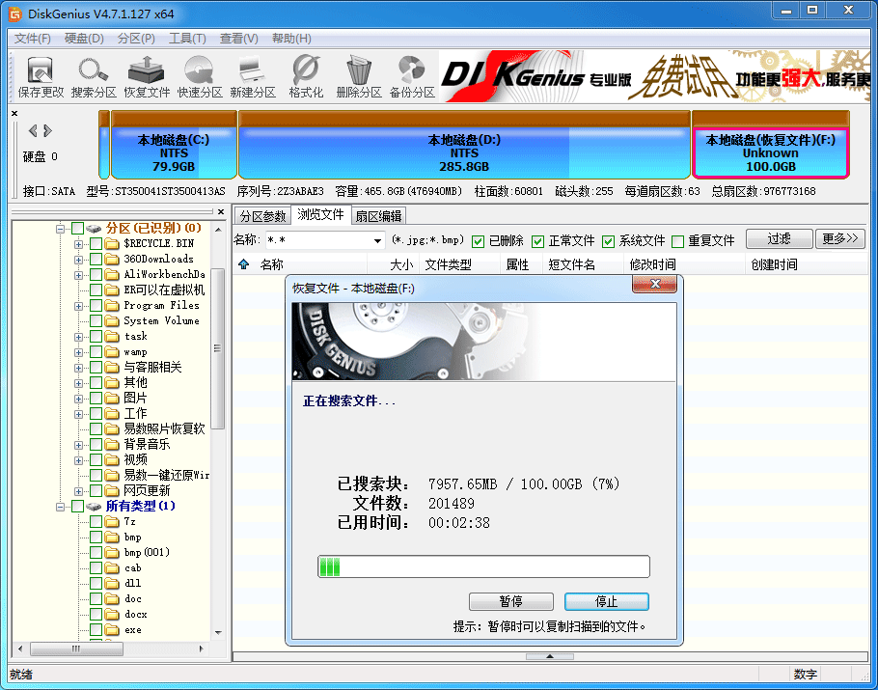Click the tree panel horizontal scrollbar thumb

click(x=76, y=649)
